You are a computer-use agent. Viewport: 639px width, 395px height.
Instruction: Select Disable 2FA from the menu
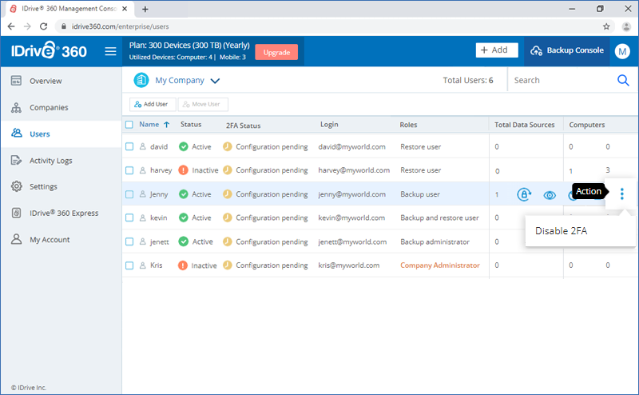coord(562,231)
